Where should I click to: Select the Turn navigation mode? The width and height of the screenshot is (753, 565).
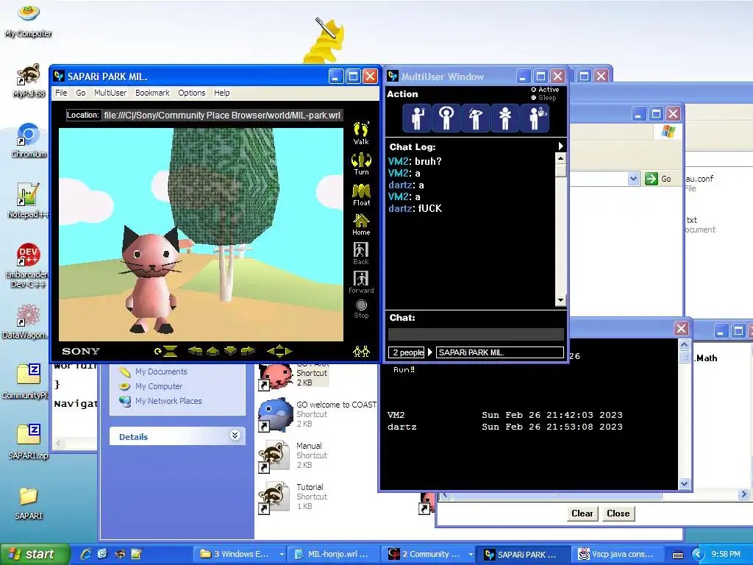tap(361, 164)
